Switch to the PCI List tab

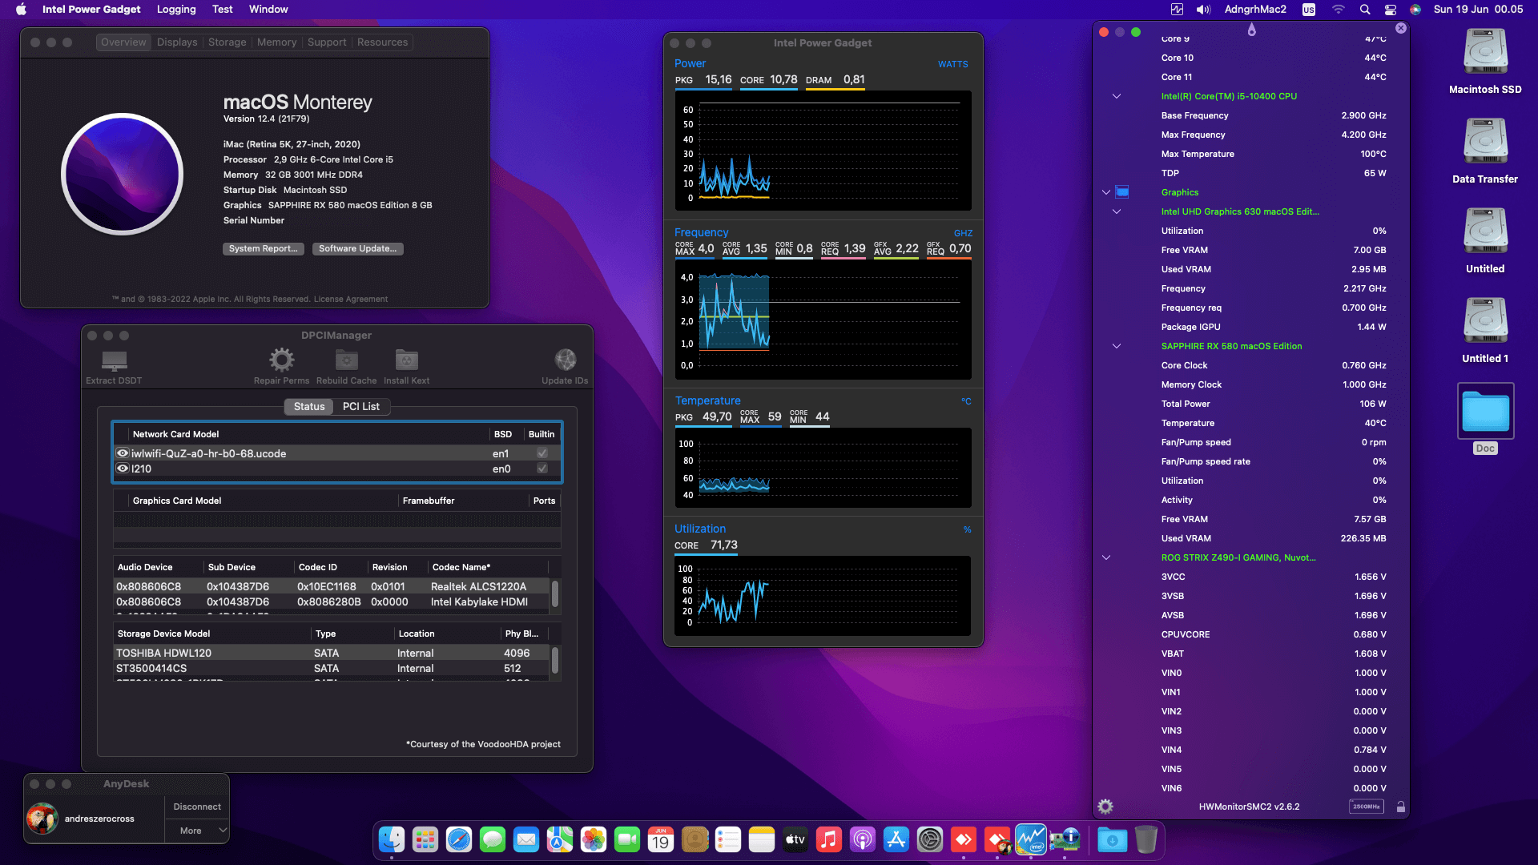click(361, 406)
